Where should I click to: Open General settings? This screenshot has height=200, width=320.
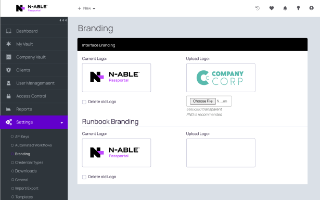21,180
